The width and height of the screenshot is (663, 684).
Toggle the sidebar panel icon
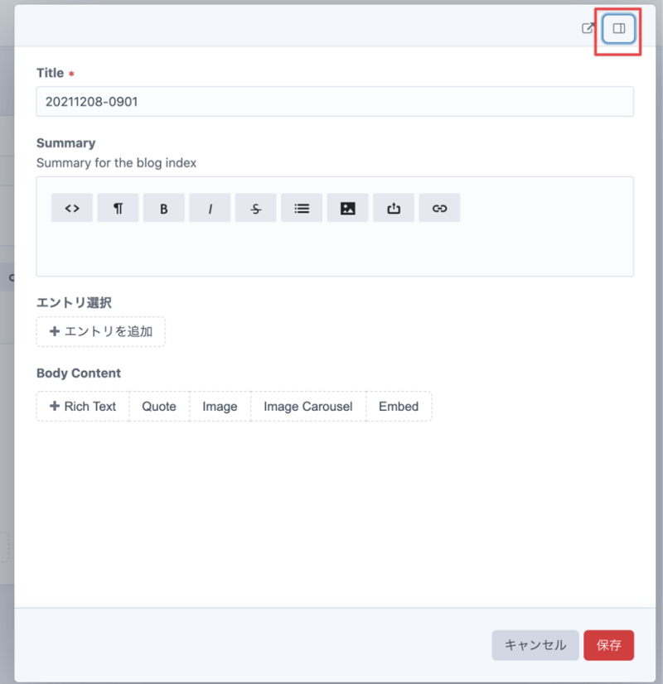pos(618,28)
